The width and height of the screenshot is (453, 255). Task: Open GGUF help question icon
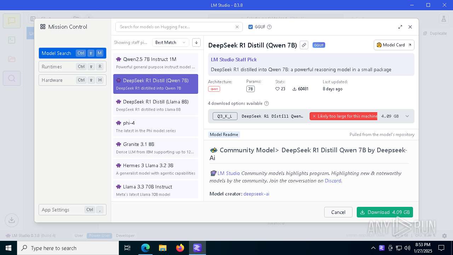269,27
